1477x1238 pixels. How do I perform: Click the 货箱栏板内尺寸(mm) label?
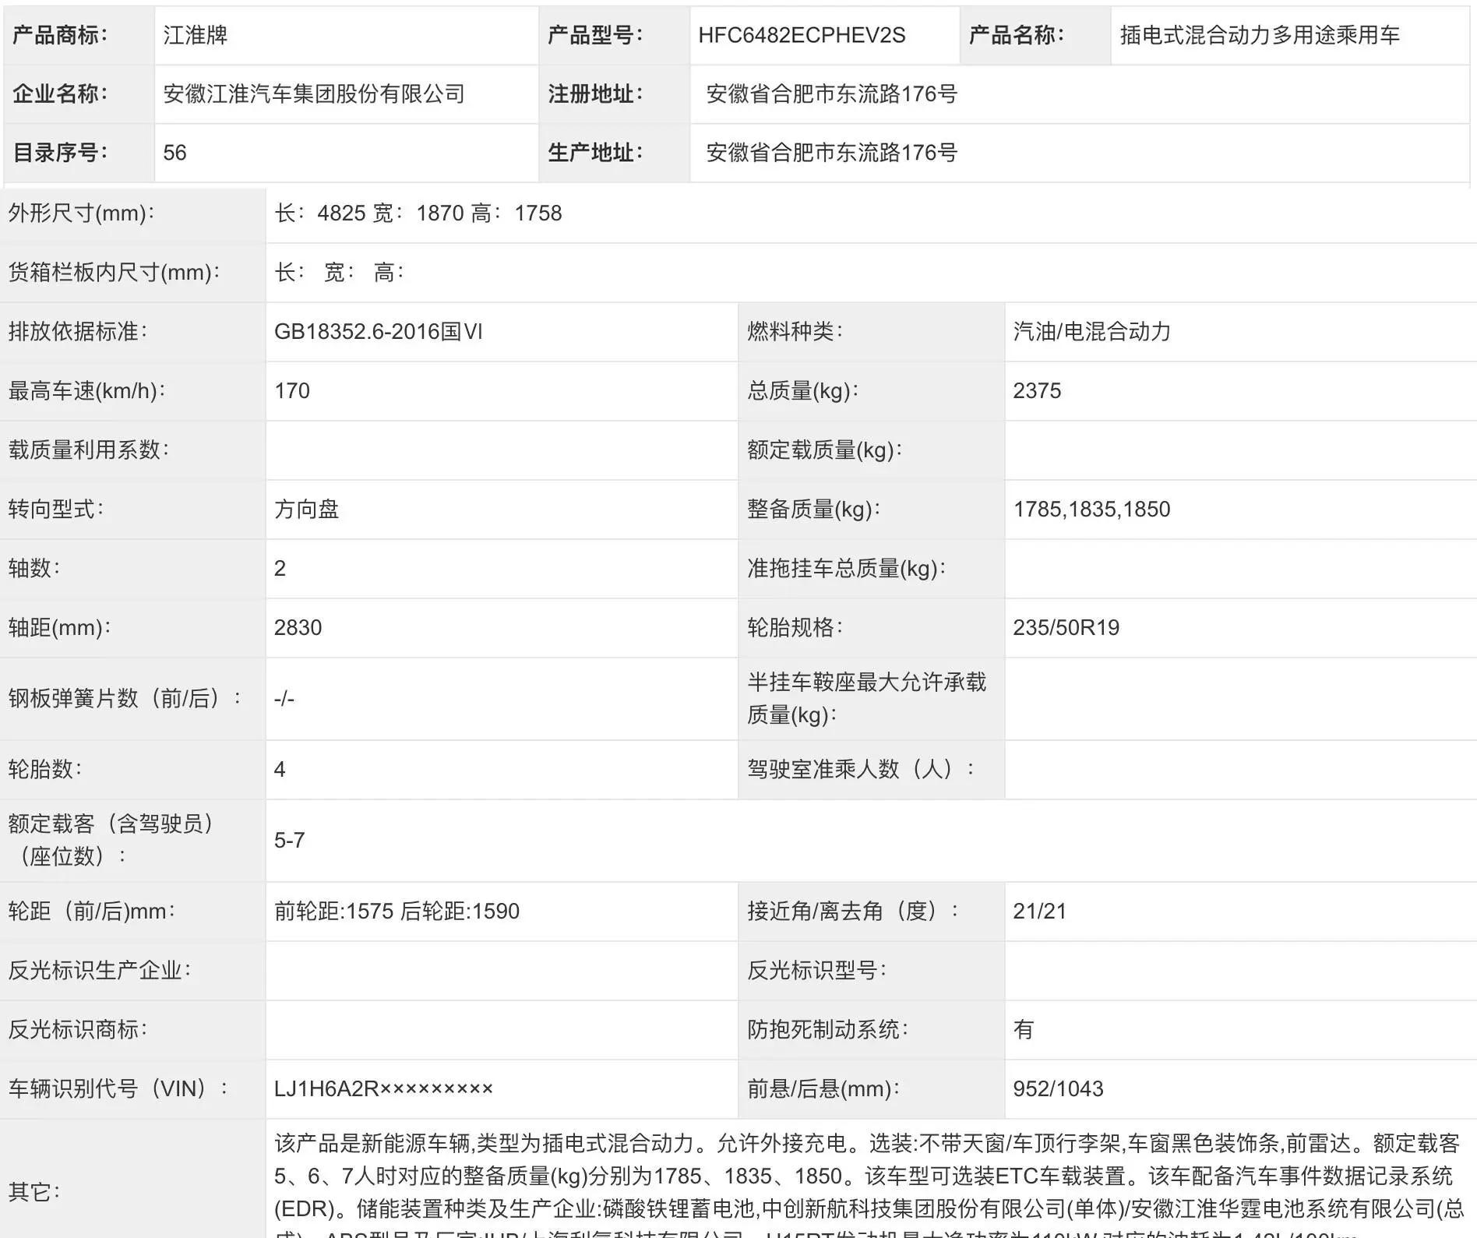(x=114, y=273)
